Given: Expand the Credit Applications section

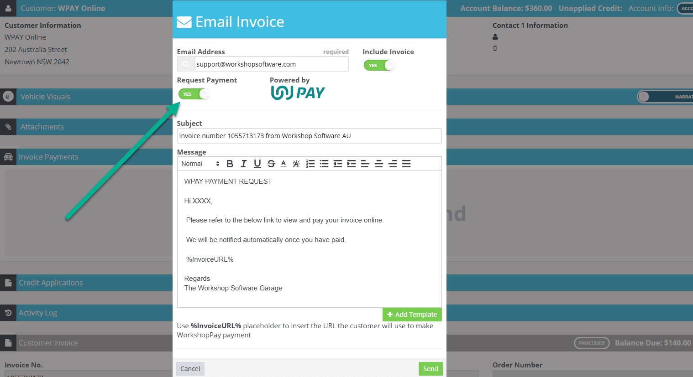Looking at the screenshot, I should pos(51,283).
